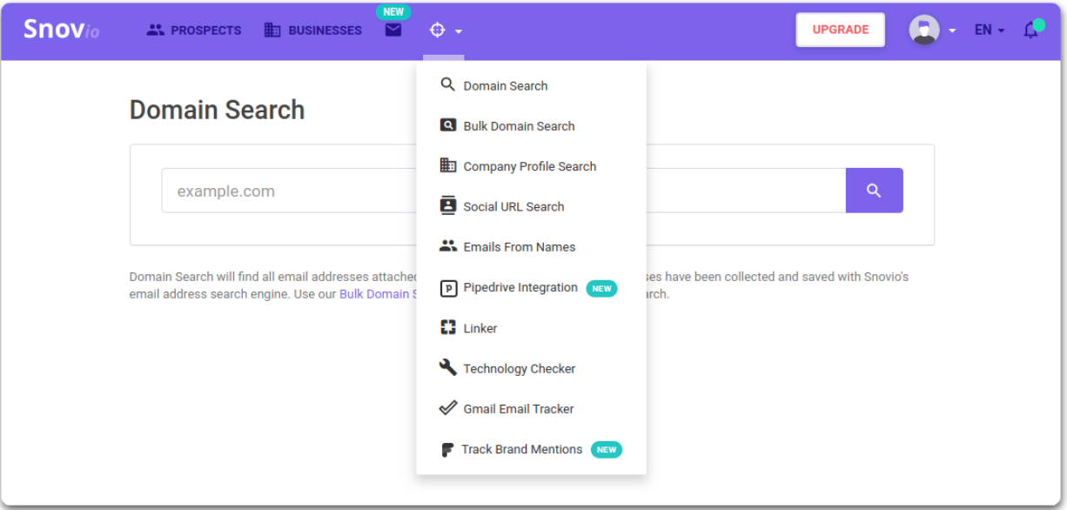Image resolution: width=1067 pixels, height=510 pixels.
Task: Click the Company Profile Search building icon
Action: click(448, 165)
